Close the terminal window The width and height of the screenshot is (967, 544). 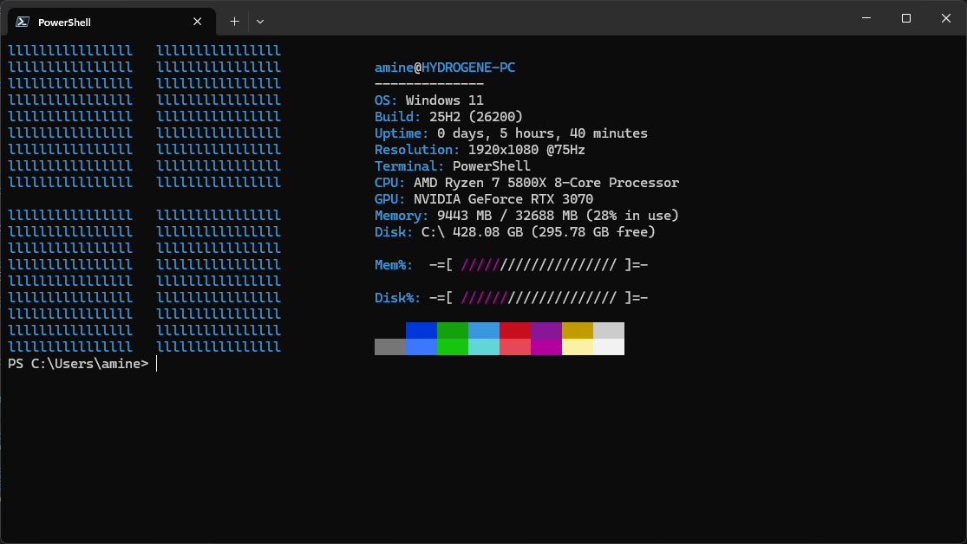(946, 18)
